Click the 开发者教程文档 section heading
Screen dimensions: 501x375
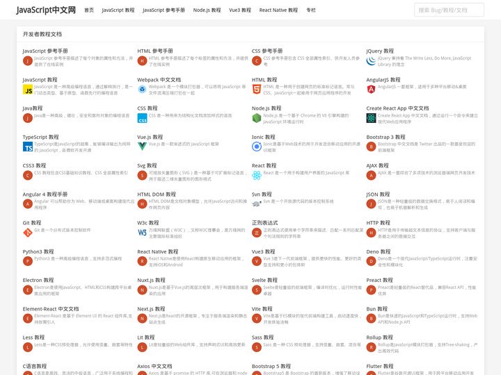[42, 34]
